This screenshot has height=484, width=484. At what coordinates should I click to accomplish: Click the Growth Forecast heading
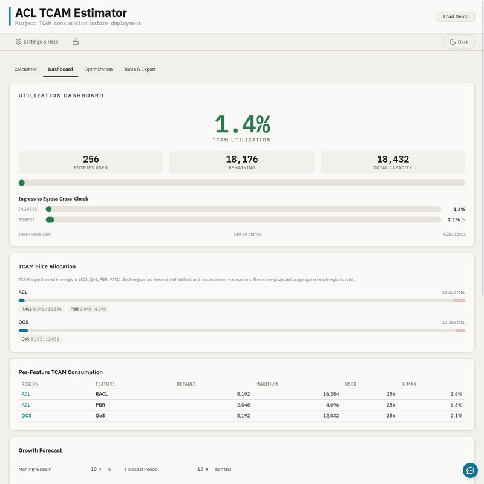click(40, 450)
